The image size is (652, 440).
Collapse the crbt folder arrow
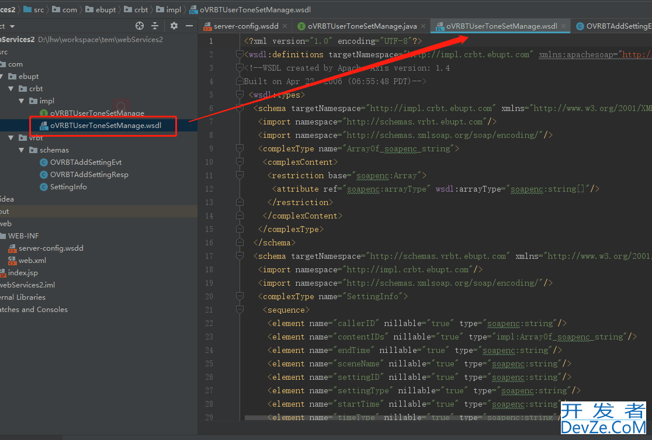tap(11, 89)
